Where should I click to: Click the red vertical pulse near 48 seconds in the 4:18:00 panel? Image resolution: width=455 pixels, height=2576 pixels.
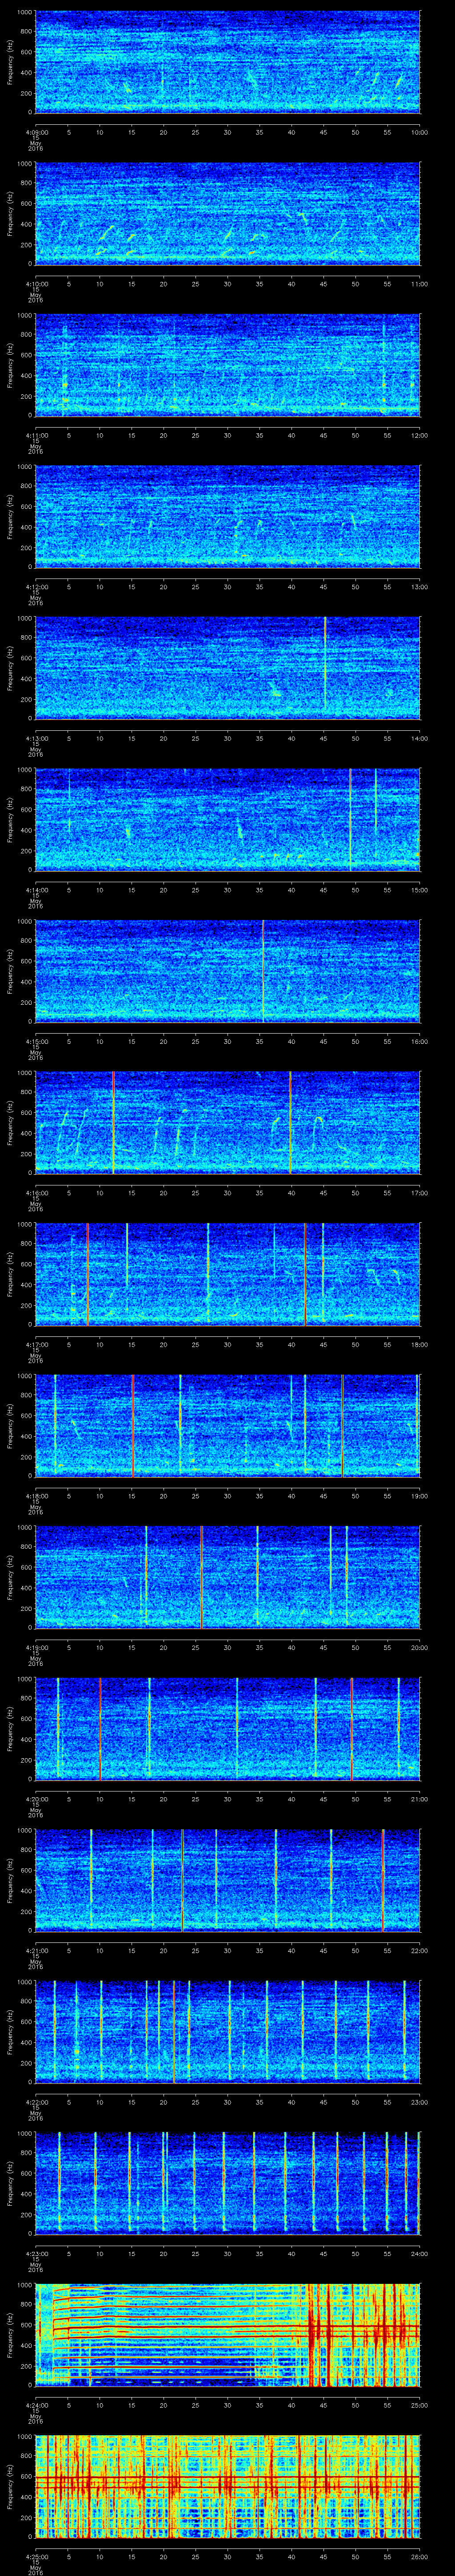coord(342,1425)
